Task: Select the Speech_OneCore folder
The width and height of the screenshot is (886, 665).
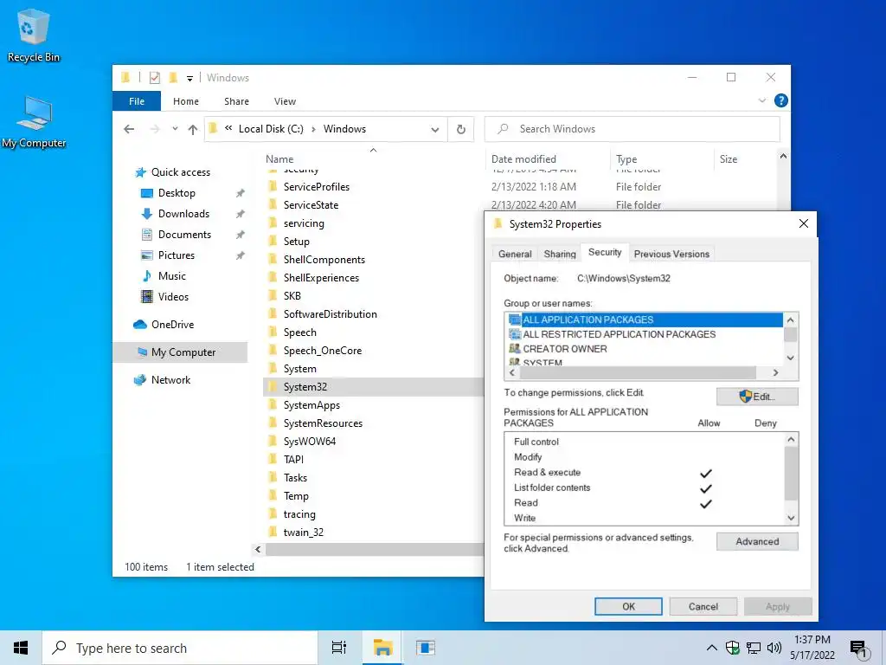Action: tap(322, 351)
